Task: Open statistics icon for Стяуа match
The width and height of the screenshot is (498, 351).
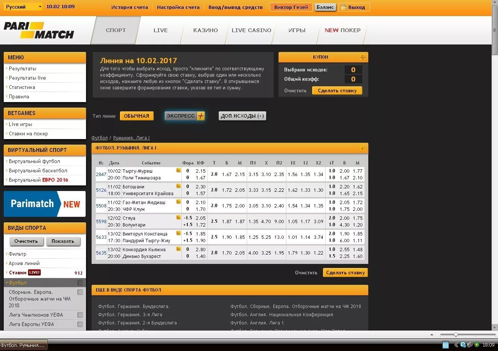Action: 179,218
